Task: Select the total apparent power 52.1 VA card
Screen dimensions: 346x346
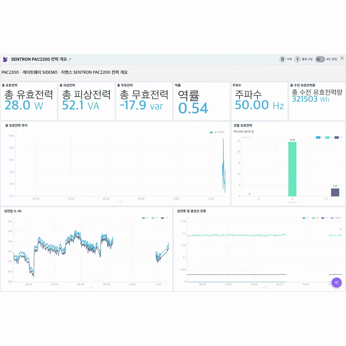Action: [86, 101]
